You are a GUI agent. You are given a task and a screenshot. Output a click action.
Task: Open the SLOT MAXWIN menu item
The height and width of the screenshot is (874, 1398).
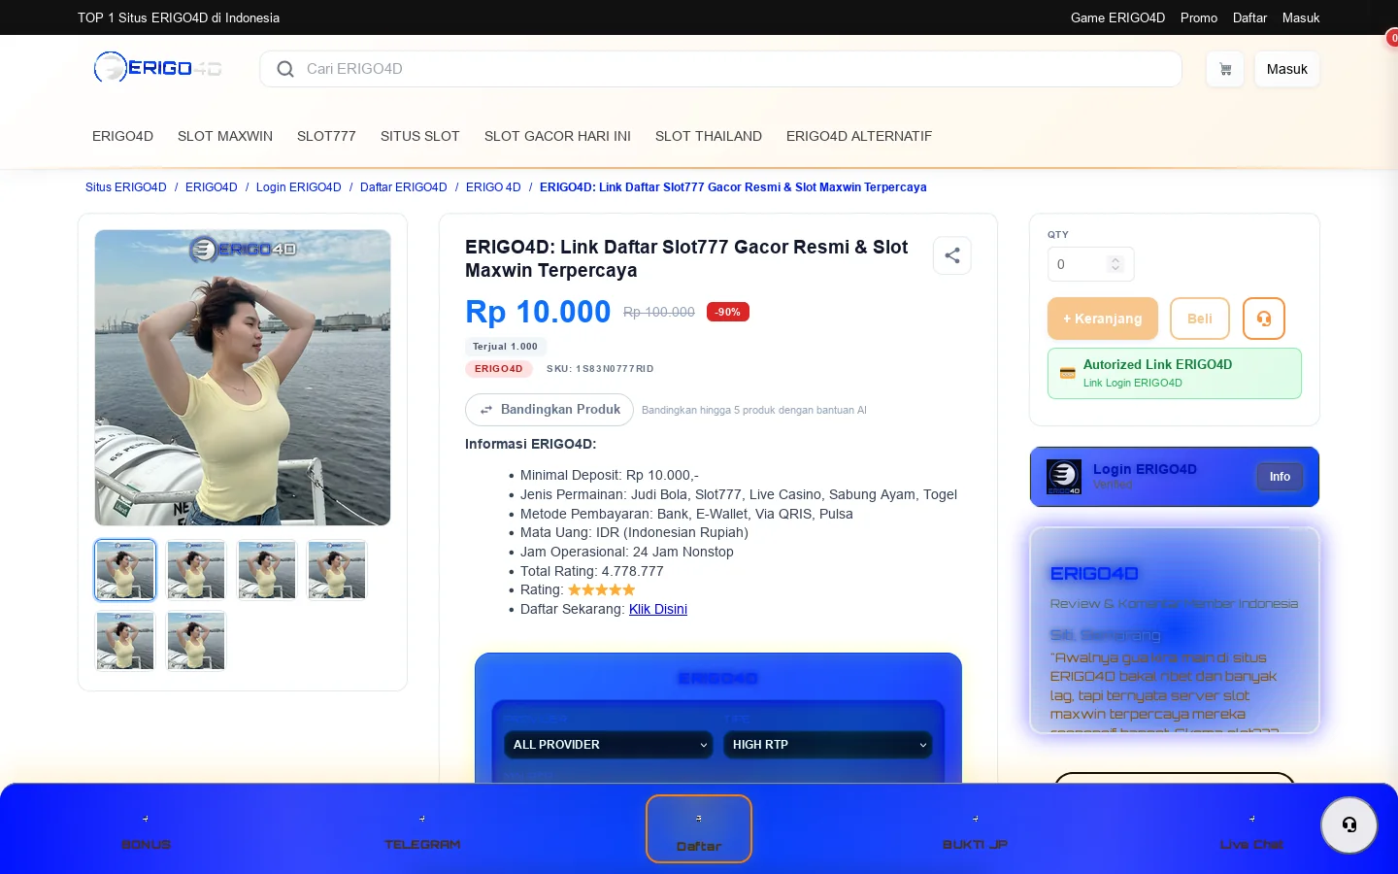[225, 136]
